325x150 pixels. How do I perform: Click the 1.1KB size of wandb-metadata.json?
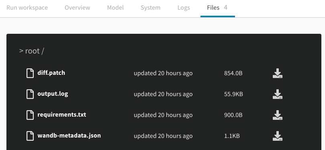tap(232, 136)
